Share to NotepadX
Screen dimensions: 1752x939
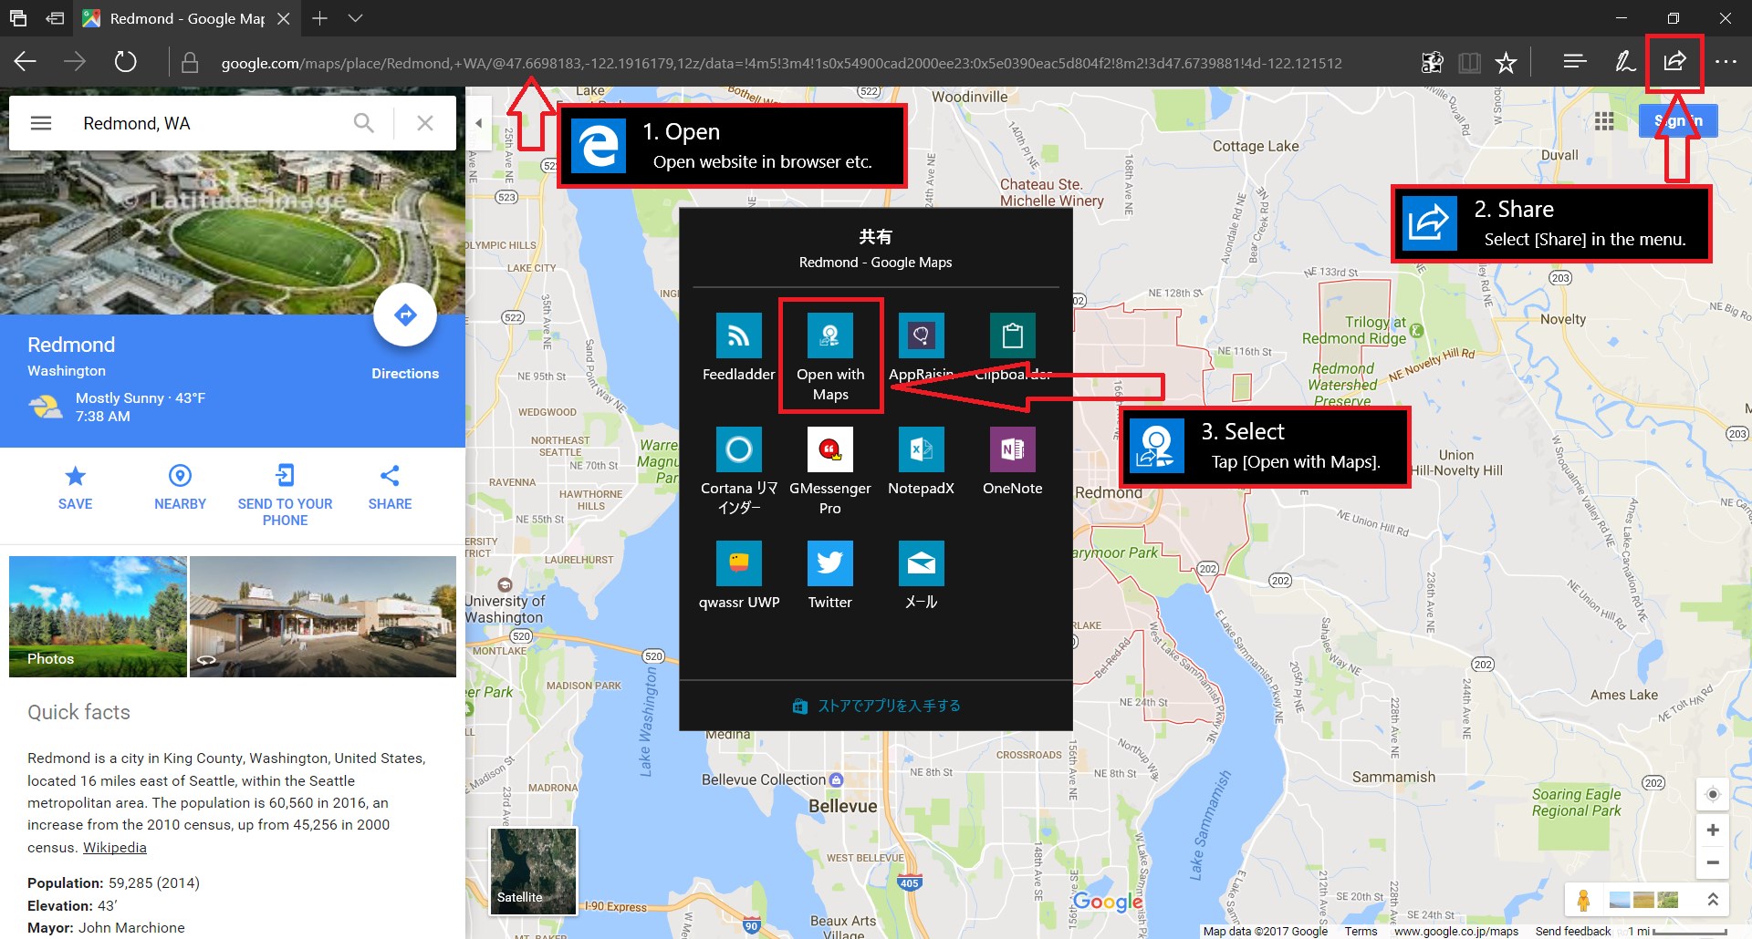(x=922, y=461)
